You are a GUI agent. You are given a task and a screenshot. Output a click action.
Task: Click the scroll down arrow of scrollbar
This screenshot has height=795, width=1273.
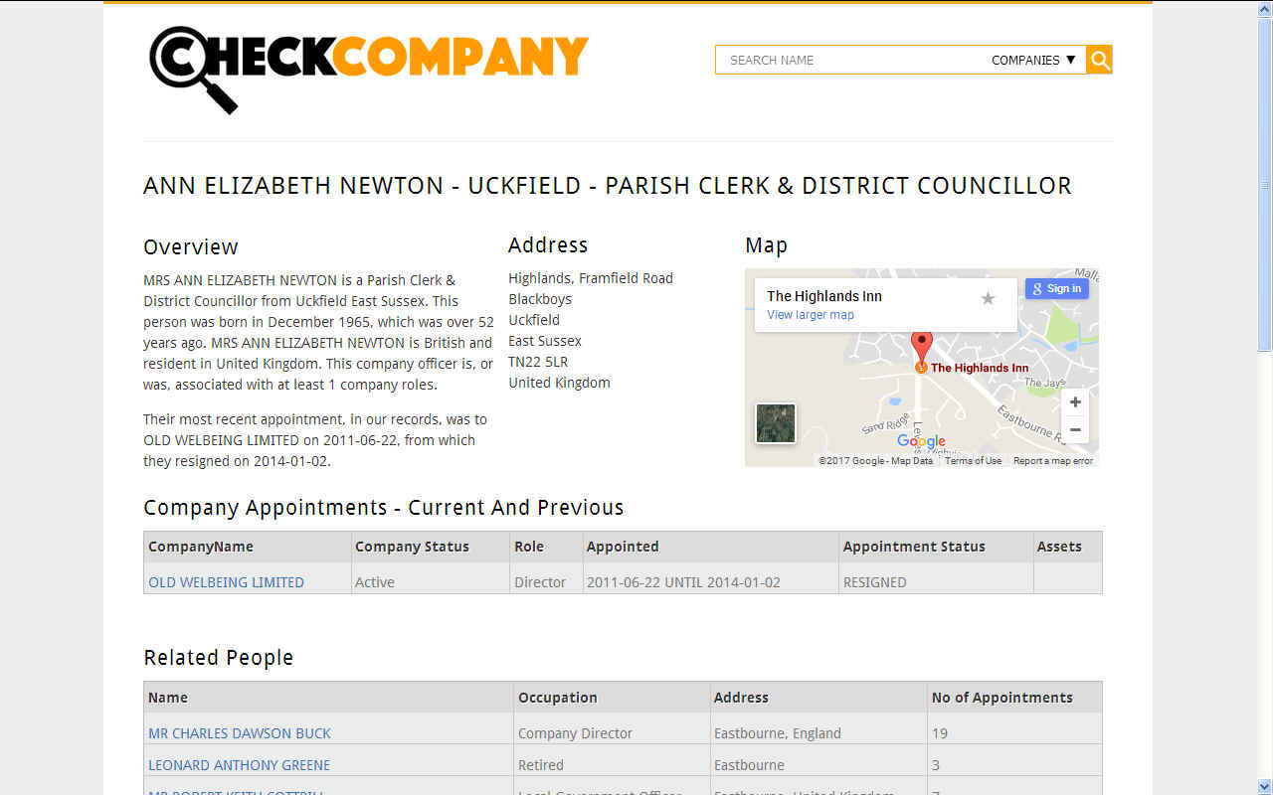[1264, 786]
